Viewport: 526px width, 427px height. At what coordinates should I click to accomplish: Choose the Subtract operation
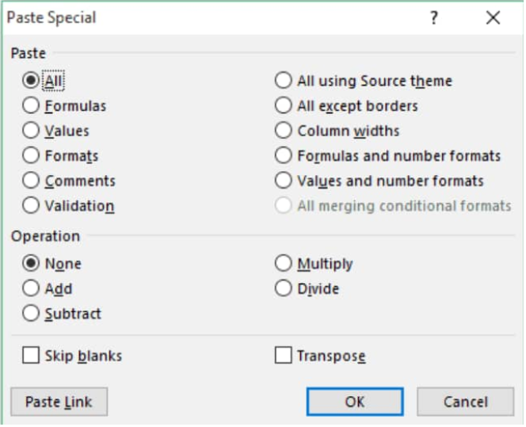[x=31, y=315]
